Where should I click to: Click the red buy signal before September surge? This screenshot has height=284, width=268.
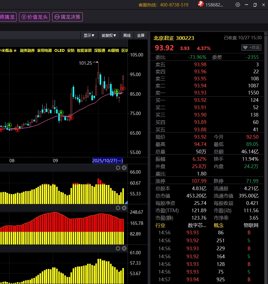(x=71, y=118)
